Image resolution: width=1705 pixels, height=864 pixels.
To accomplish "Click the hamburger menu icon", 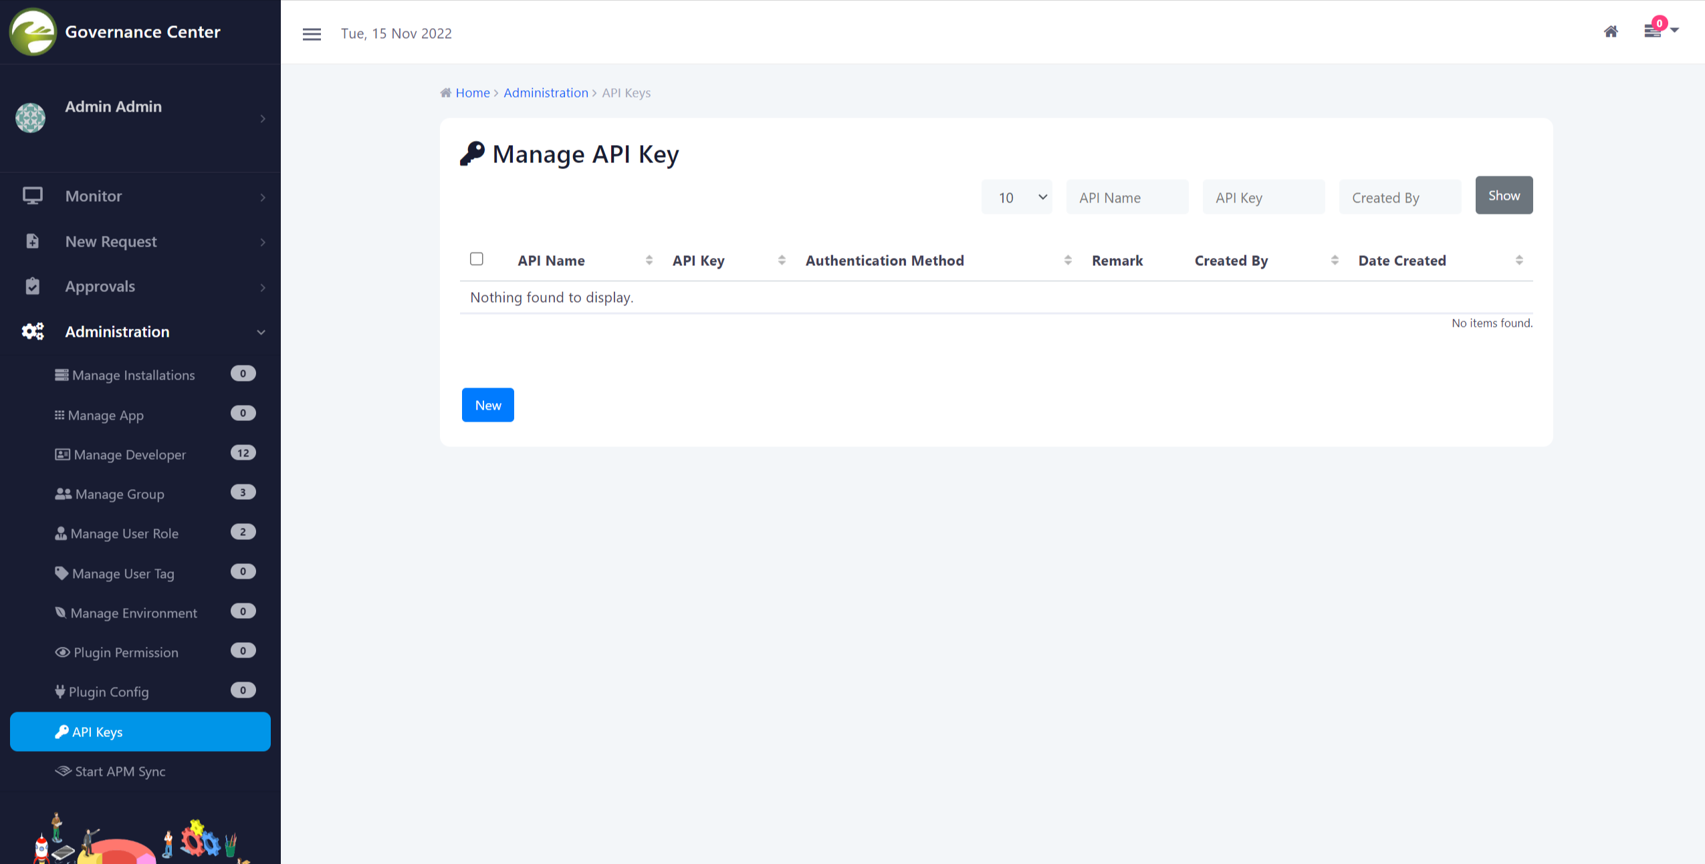I will pos(312,33).
